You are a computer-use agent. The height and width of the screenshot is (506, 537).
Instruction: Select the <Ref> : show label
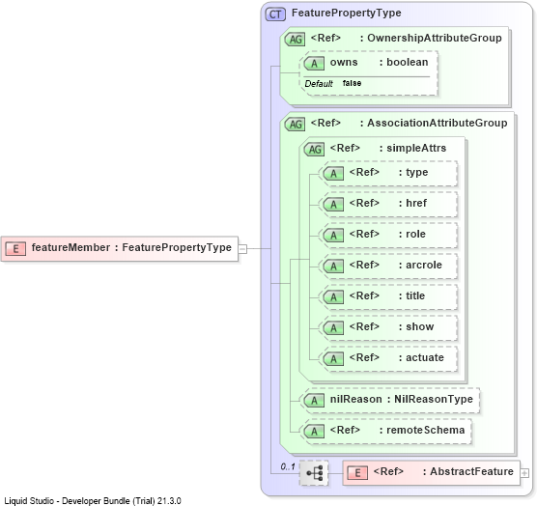pyautogui.click(x=391, y=326)
